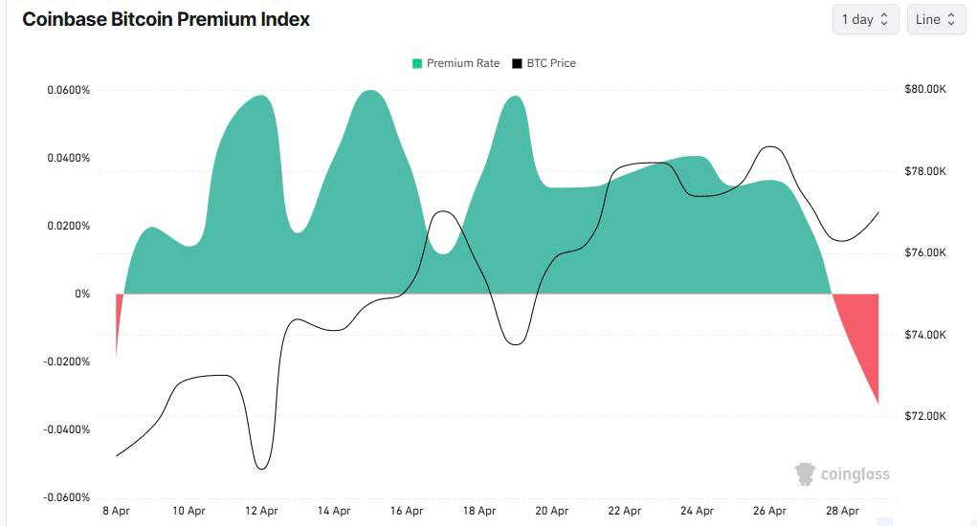Click the coinglass mascot logo icon
Screen dimensions: 977x526
pyautogui.click(x=806, y=473)
